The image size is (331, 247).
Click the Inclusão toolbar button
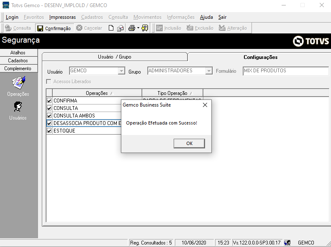[x=169, y=28]
